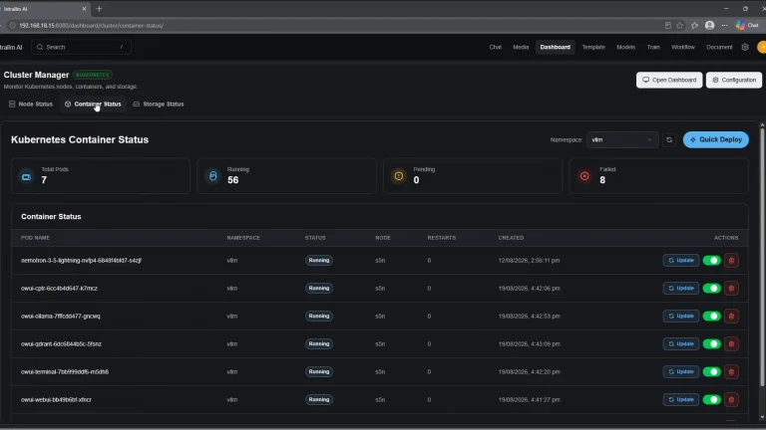766x430 pixels.
Task: Open the Workflow menu item
Action: tap(683, 48)
